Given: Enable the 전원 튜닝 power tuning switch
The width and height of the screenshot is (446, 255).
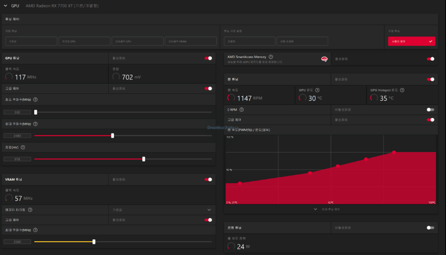Looking at the screenshot, I should [x=430, y=228].
